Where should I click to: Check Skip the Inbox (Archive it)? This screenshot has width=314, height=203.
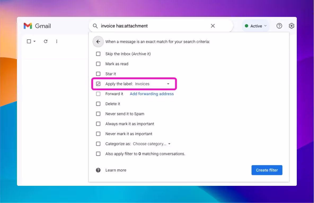98,54
